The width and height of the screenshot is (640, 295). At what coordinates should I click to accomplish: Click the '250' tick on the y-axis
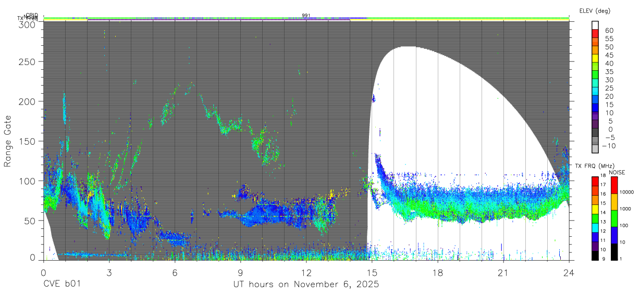[x=28, y=61]
